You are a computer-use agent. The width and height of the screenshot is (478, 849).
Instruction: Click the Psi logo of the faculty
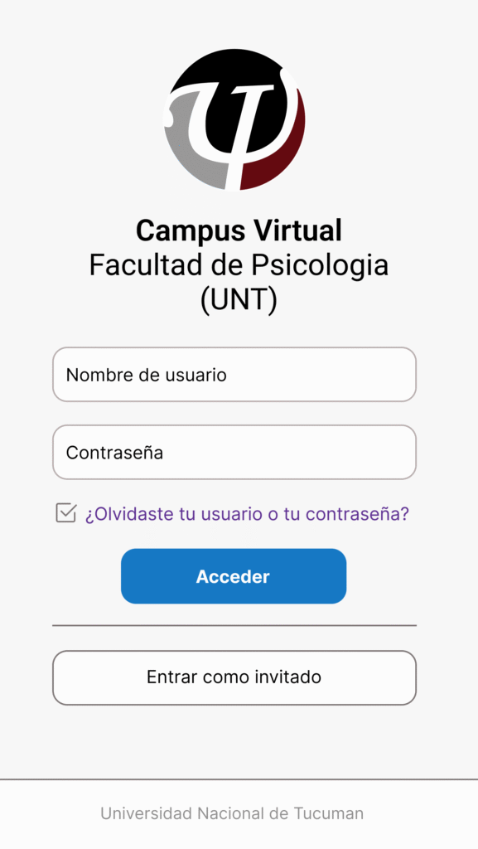(234, 119)
